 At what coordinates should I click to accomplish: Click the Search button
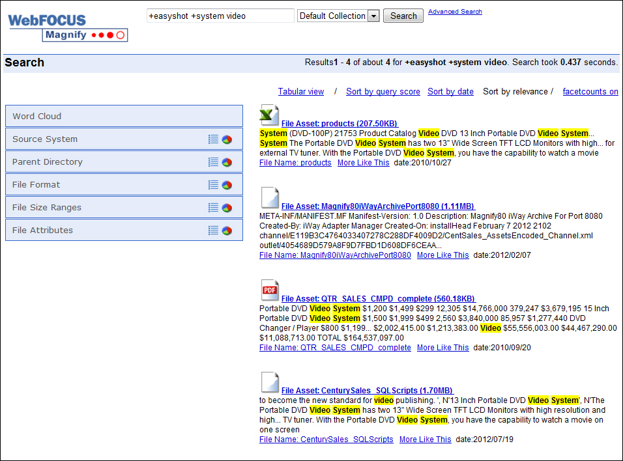click(x=403, y=16)
